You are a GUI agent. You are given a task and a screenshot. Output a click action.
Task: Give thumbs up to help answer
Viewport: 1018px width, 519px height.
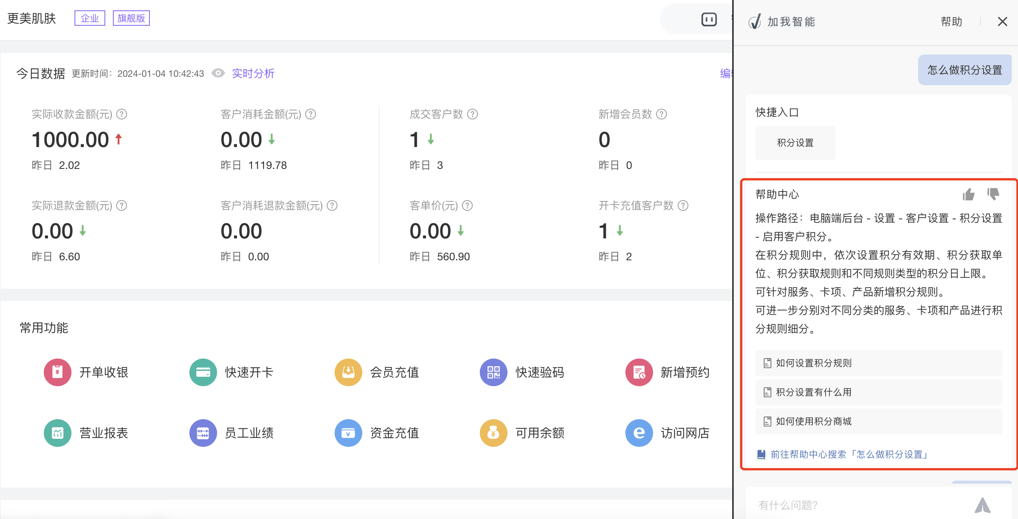[968, 194]
